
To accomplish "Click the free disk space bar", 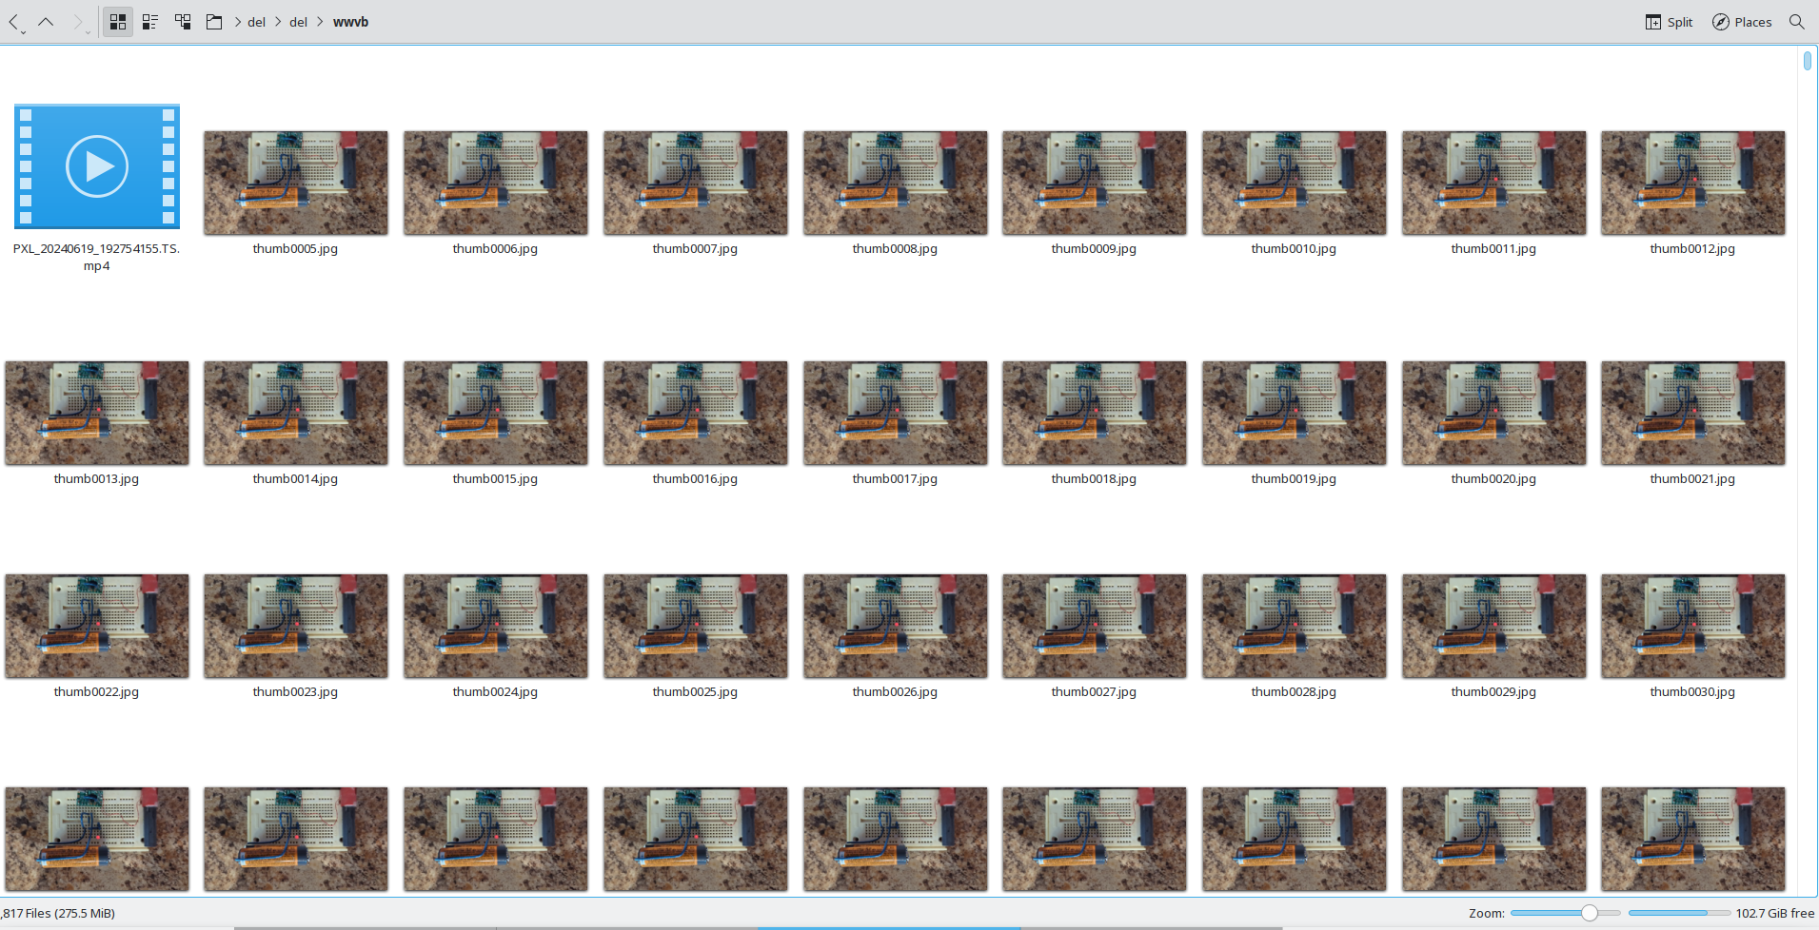I will [1679, 913].
